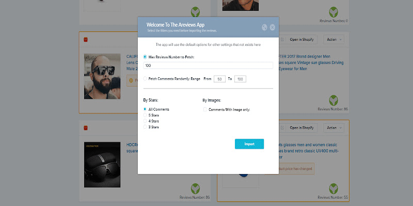Click the max reviews number input field
Viewport: 413px width, 206px height.
pyautogui.click(x=208, y=65)
